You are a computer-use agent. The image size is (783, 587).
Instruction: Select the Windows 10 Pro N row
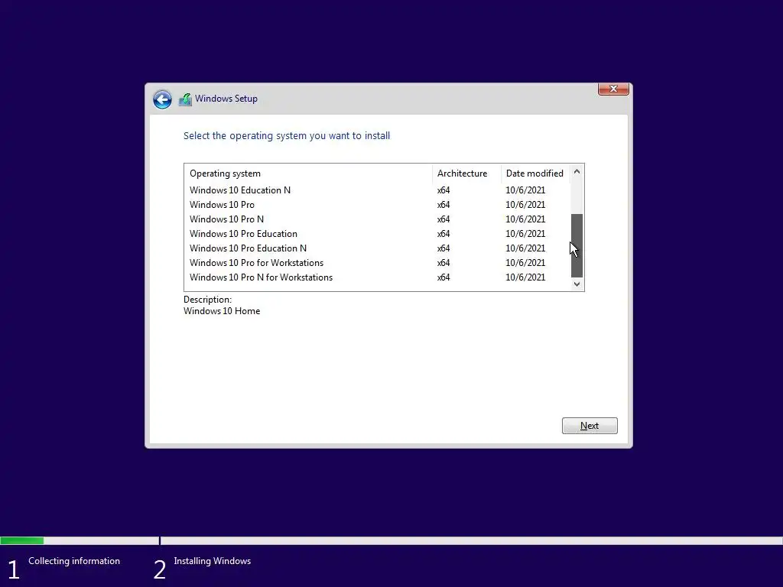tap(377, 219)
